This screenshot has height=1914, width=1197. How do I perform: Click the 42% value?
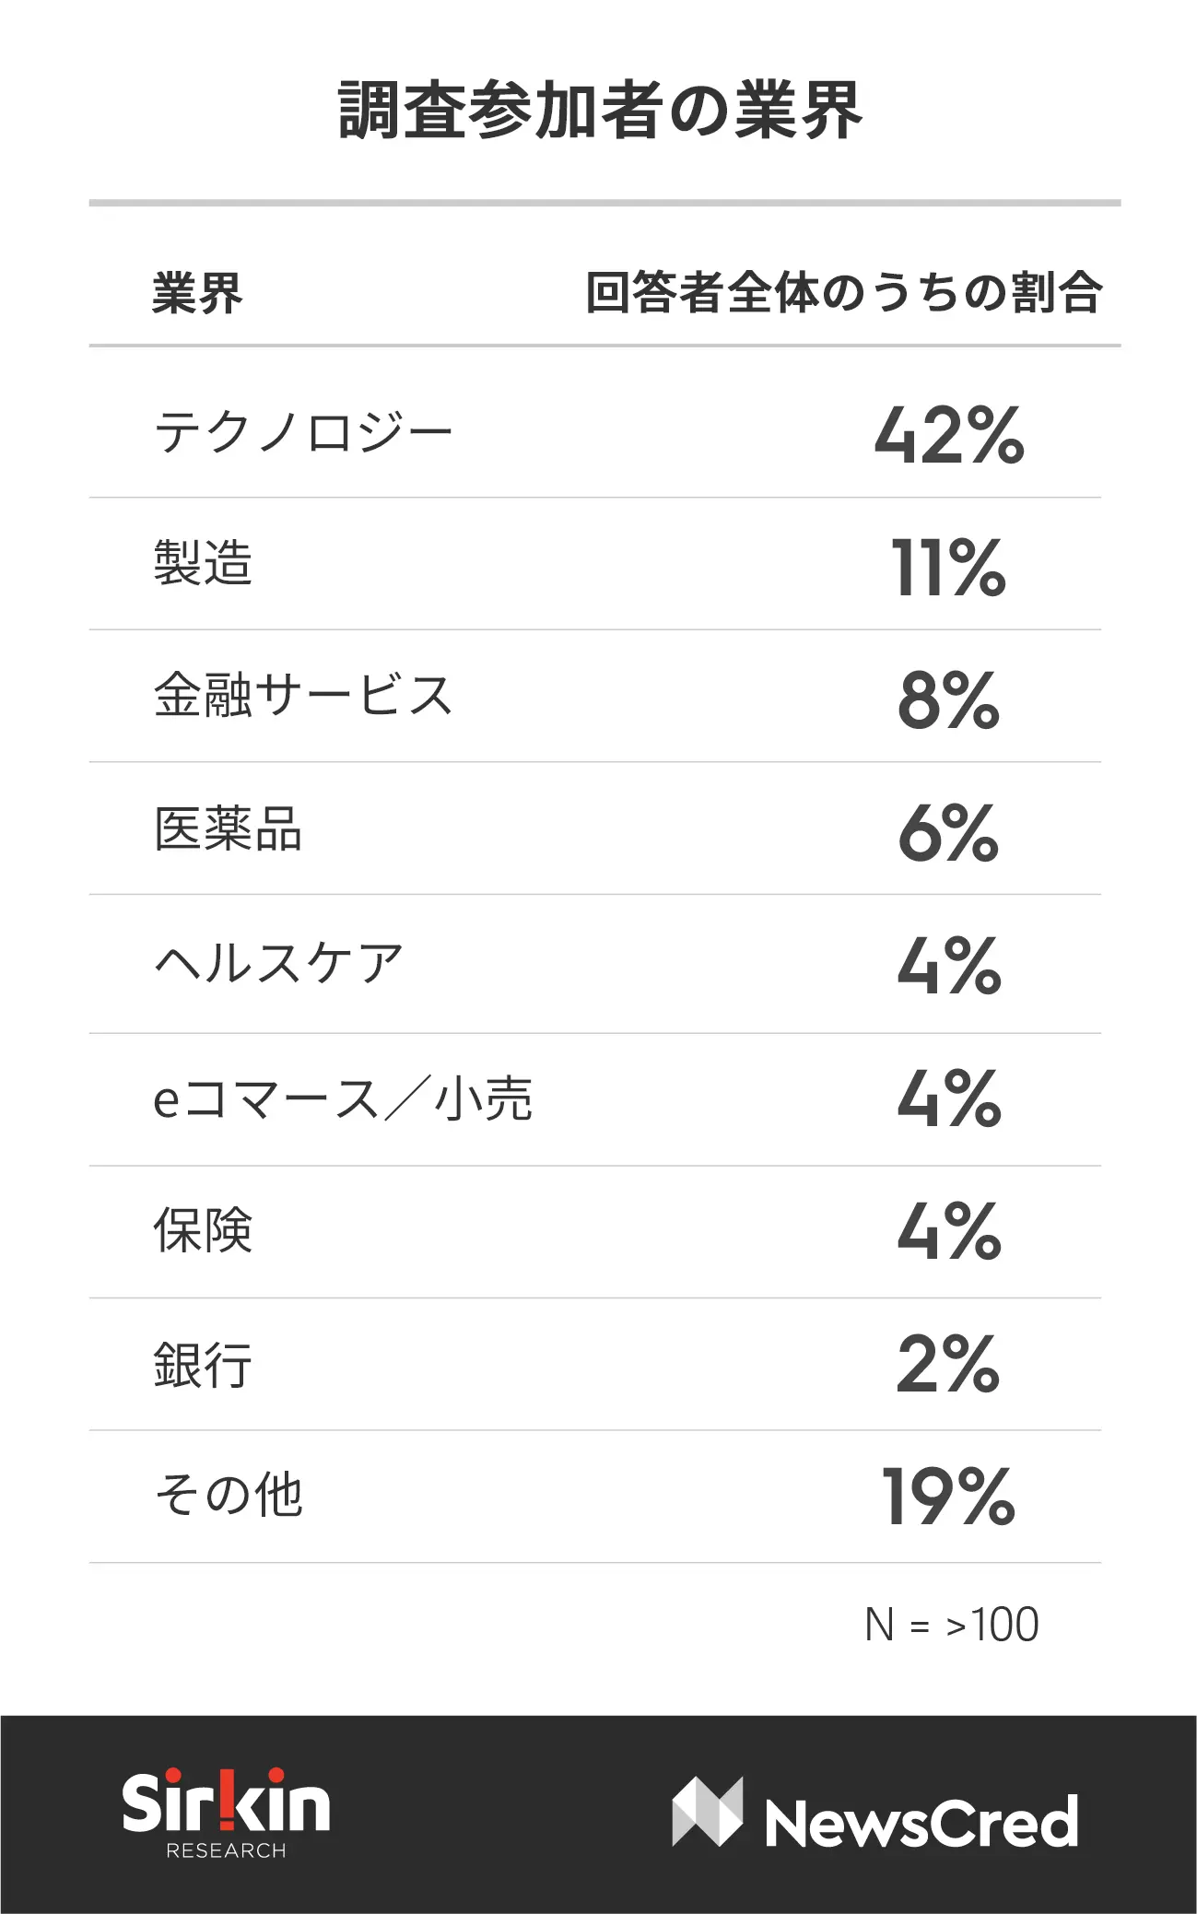[949, 435]
